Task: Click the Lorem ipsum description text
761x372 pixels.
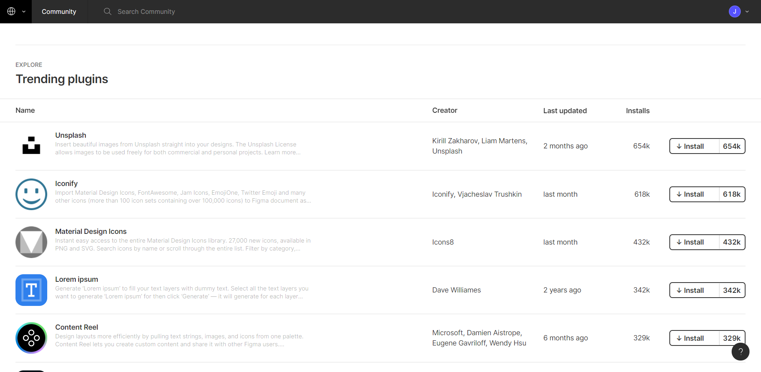Action: [x=182, y=292]
